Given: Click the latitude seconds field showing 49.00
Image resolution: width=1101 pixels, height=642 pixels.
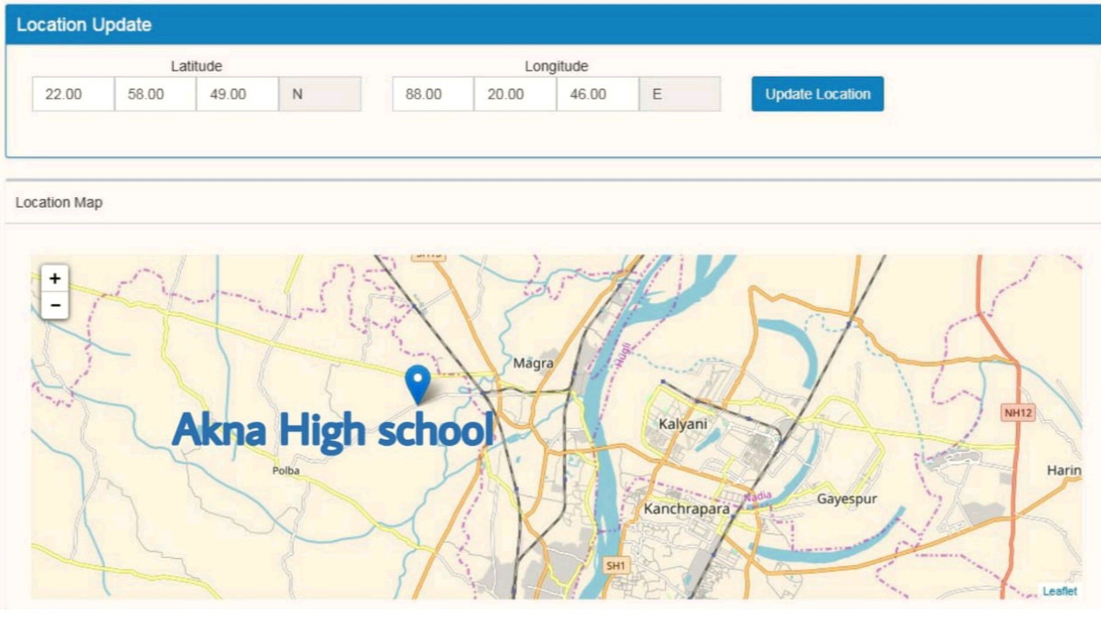Looking at the screenshot, I should click(237, 94).
